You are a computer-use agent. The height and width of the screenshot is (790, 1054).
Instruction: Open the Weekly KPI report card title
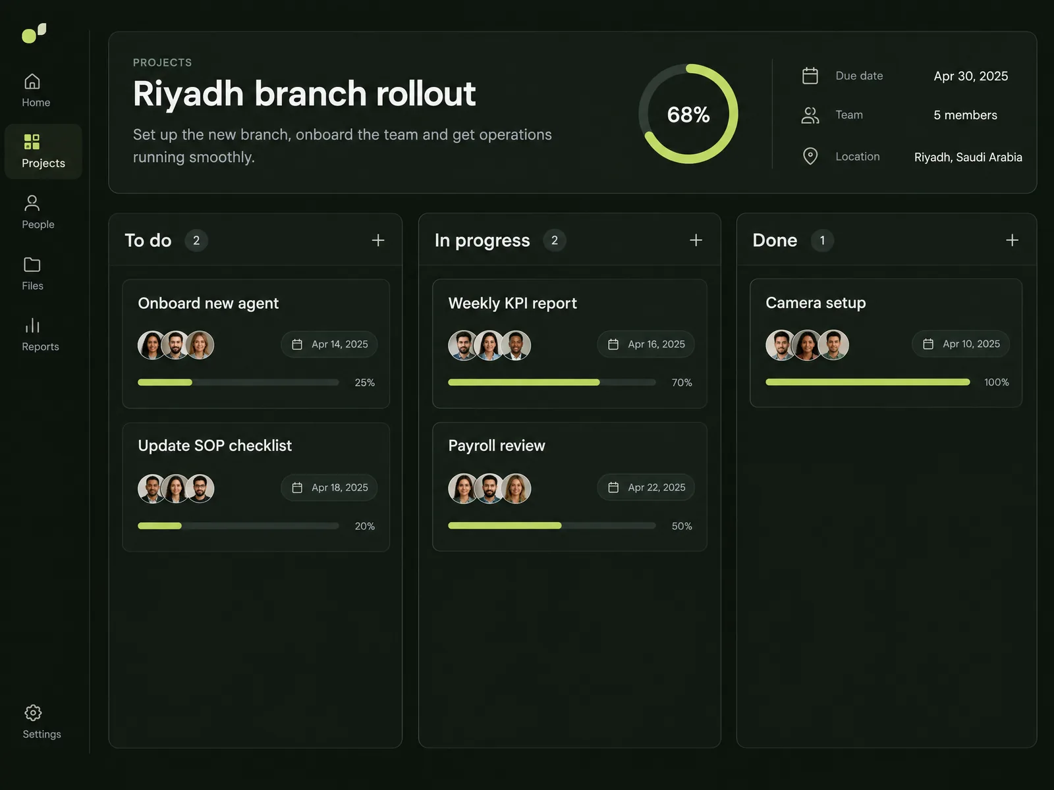tap(513, 303)
